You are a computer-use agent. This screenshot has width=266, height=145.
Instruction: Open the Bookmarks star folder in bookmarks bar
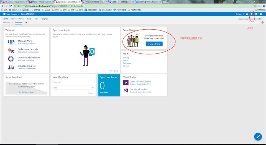(x=15, y=10)
